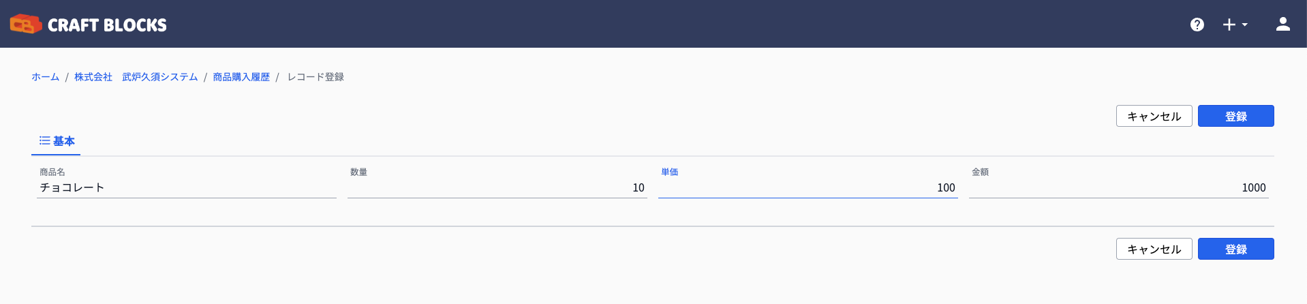
Task: Navigate to 商品購入履歴 breadcrumb
Action: 241,77
